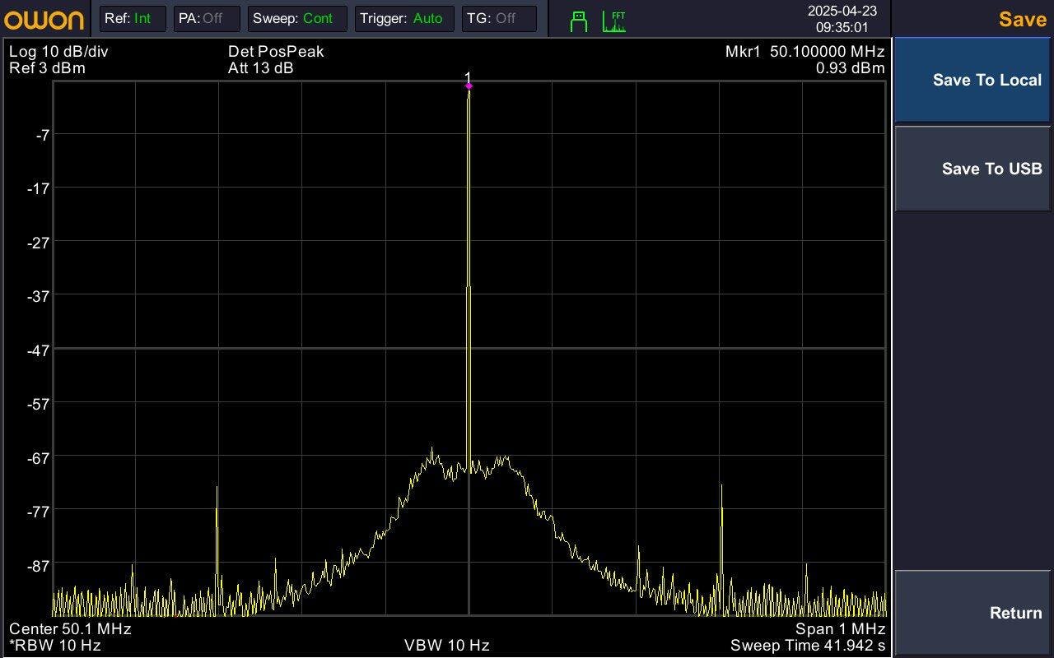This screenshot has height=658, width=1054.
Task: Click the FFT spectrum mode icon
Action: coord(614,21)
